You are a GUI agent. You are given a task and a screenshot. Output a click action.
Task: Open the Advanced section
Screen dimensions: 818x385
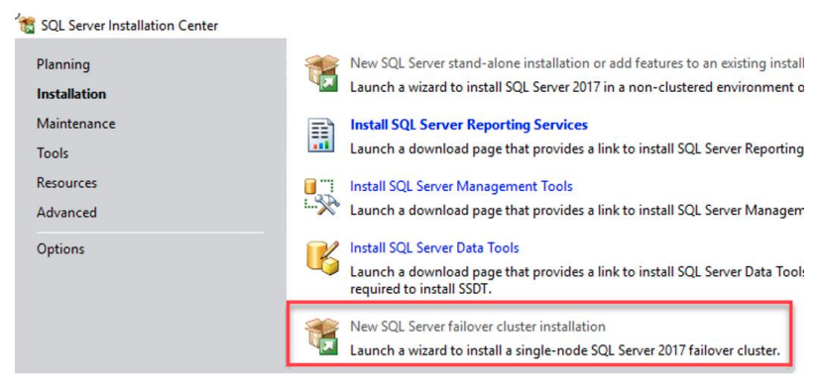66,213
